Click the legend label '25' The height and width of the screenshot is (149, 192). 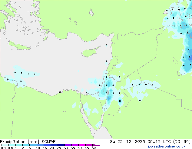tap(59, 148)
